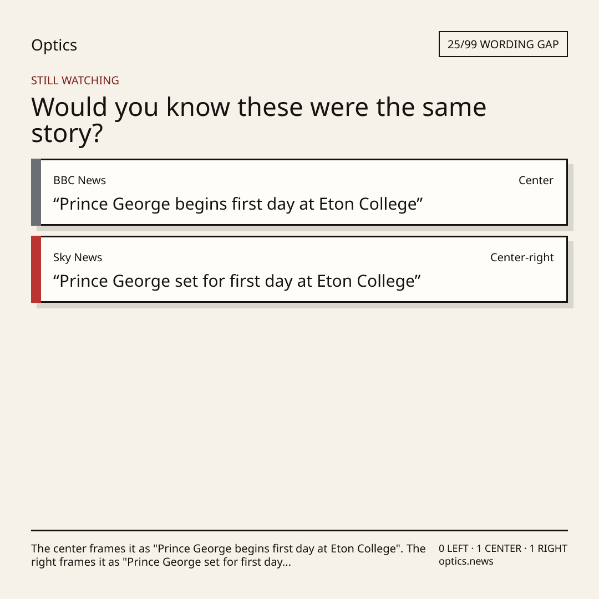599x599 pixels.
Task: Click the 0 LEFT 1 CENTER 1 RIGHT tally
Action: coord(503,549)
